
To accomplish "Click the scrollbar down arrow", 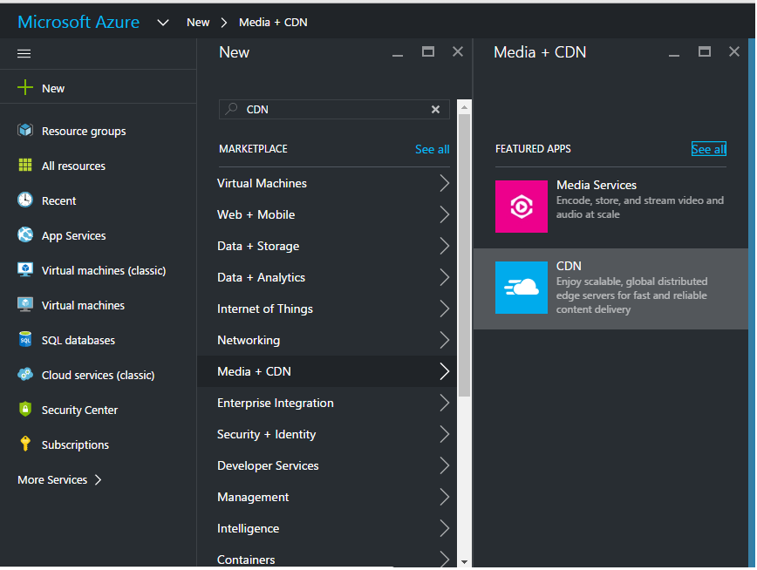I will 464,562.
